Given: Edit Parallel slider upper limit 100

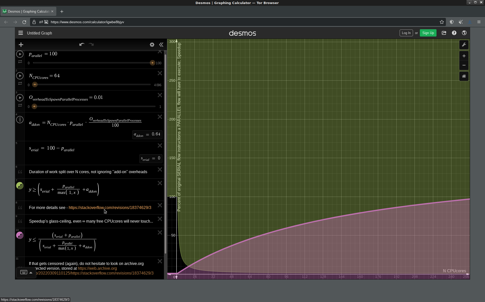Looking at the screenshot, I should 159,63.
